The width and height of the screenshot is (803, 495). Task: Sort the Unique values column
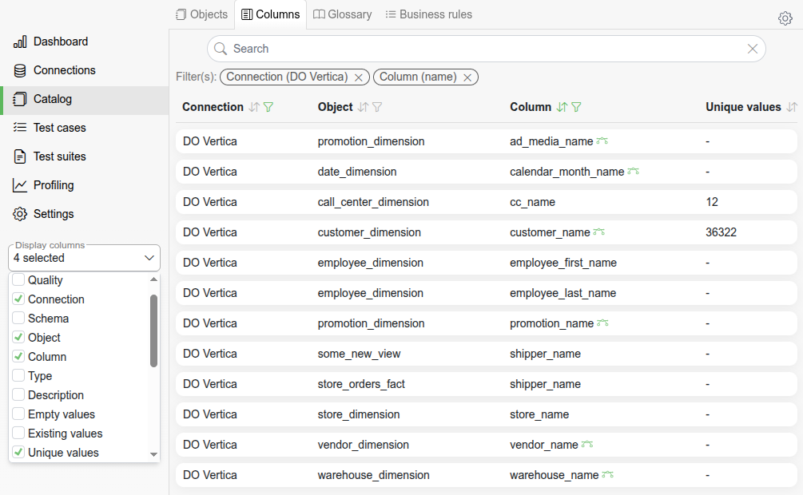792,107
